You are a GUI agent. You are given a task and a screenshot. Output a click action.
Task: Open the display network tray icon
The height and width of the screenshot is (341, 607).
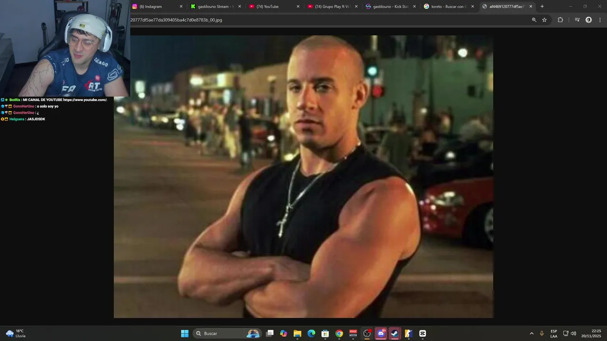566,333
